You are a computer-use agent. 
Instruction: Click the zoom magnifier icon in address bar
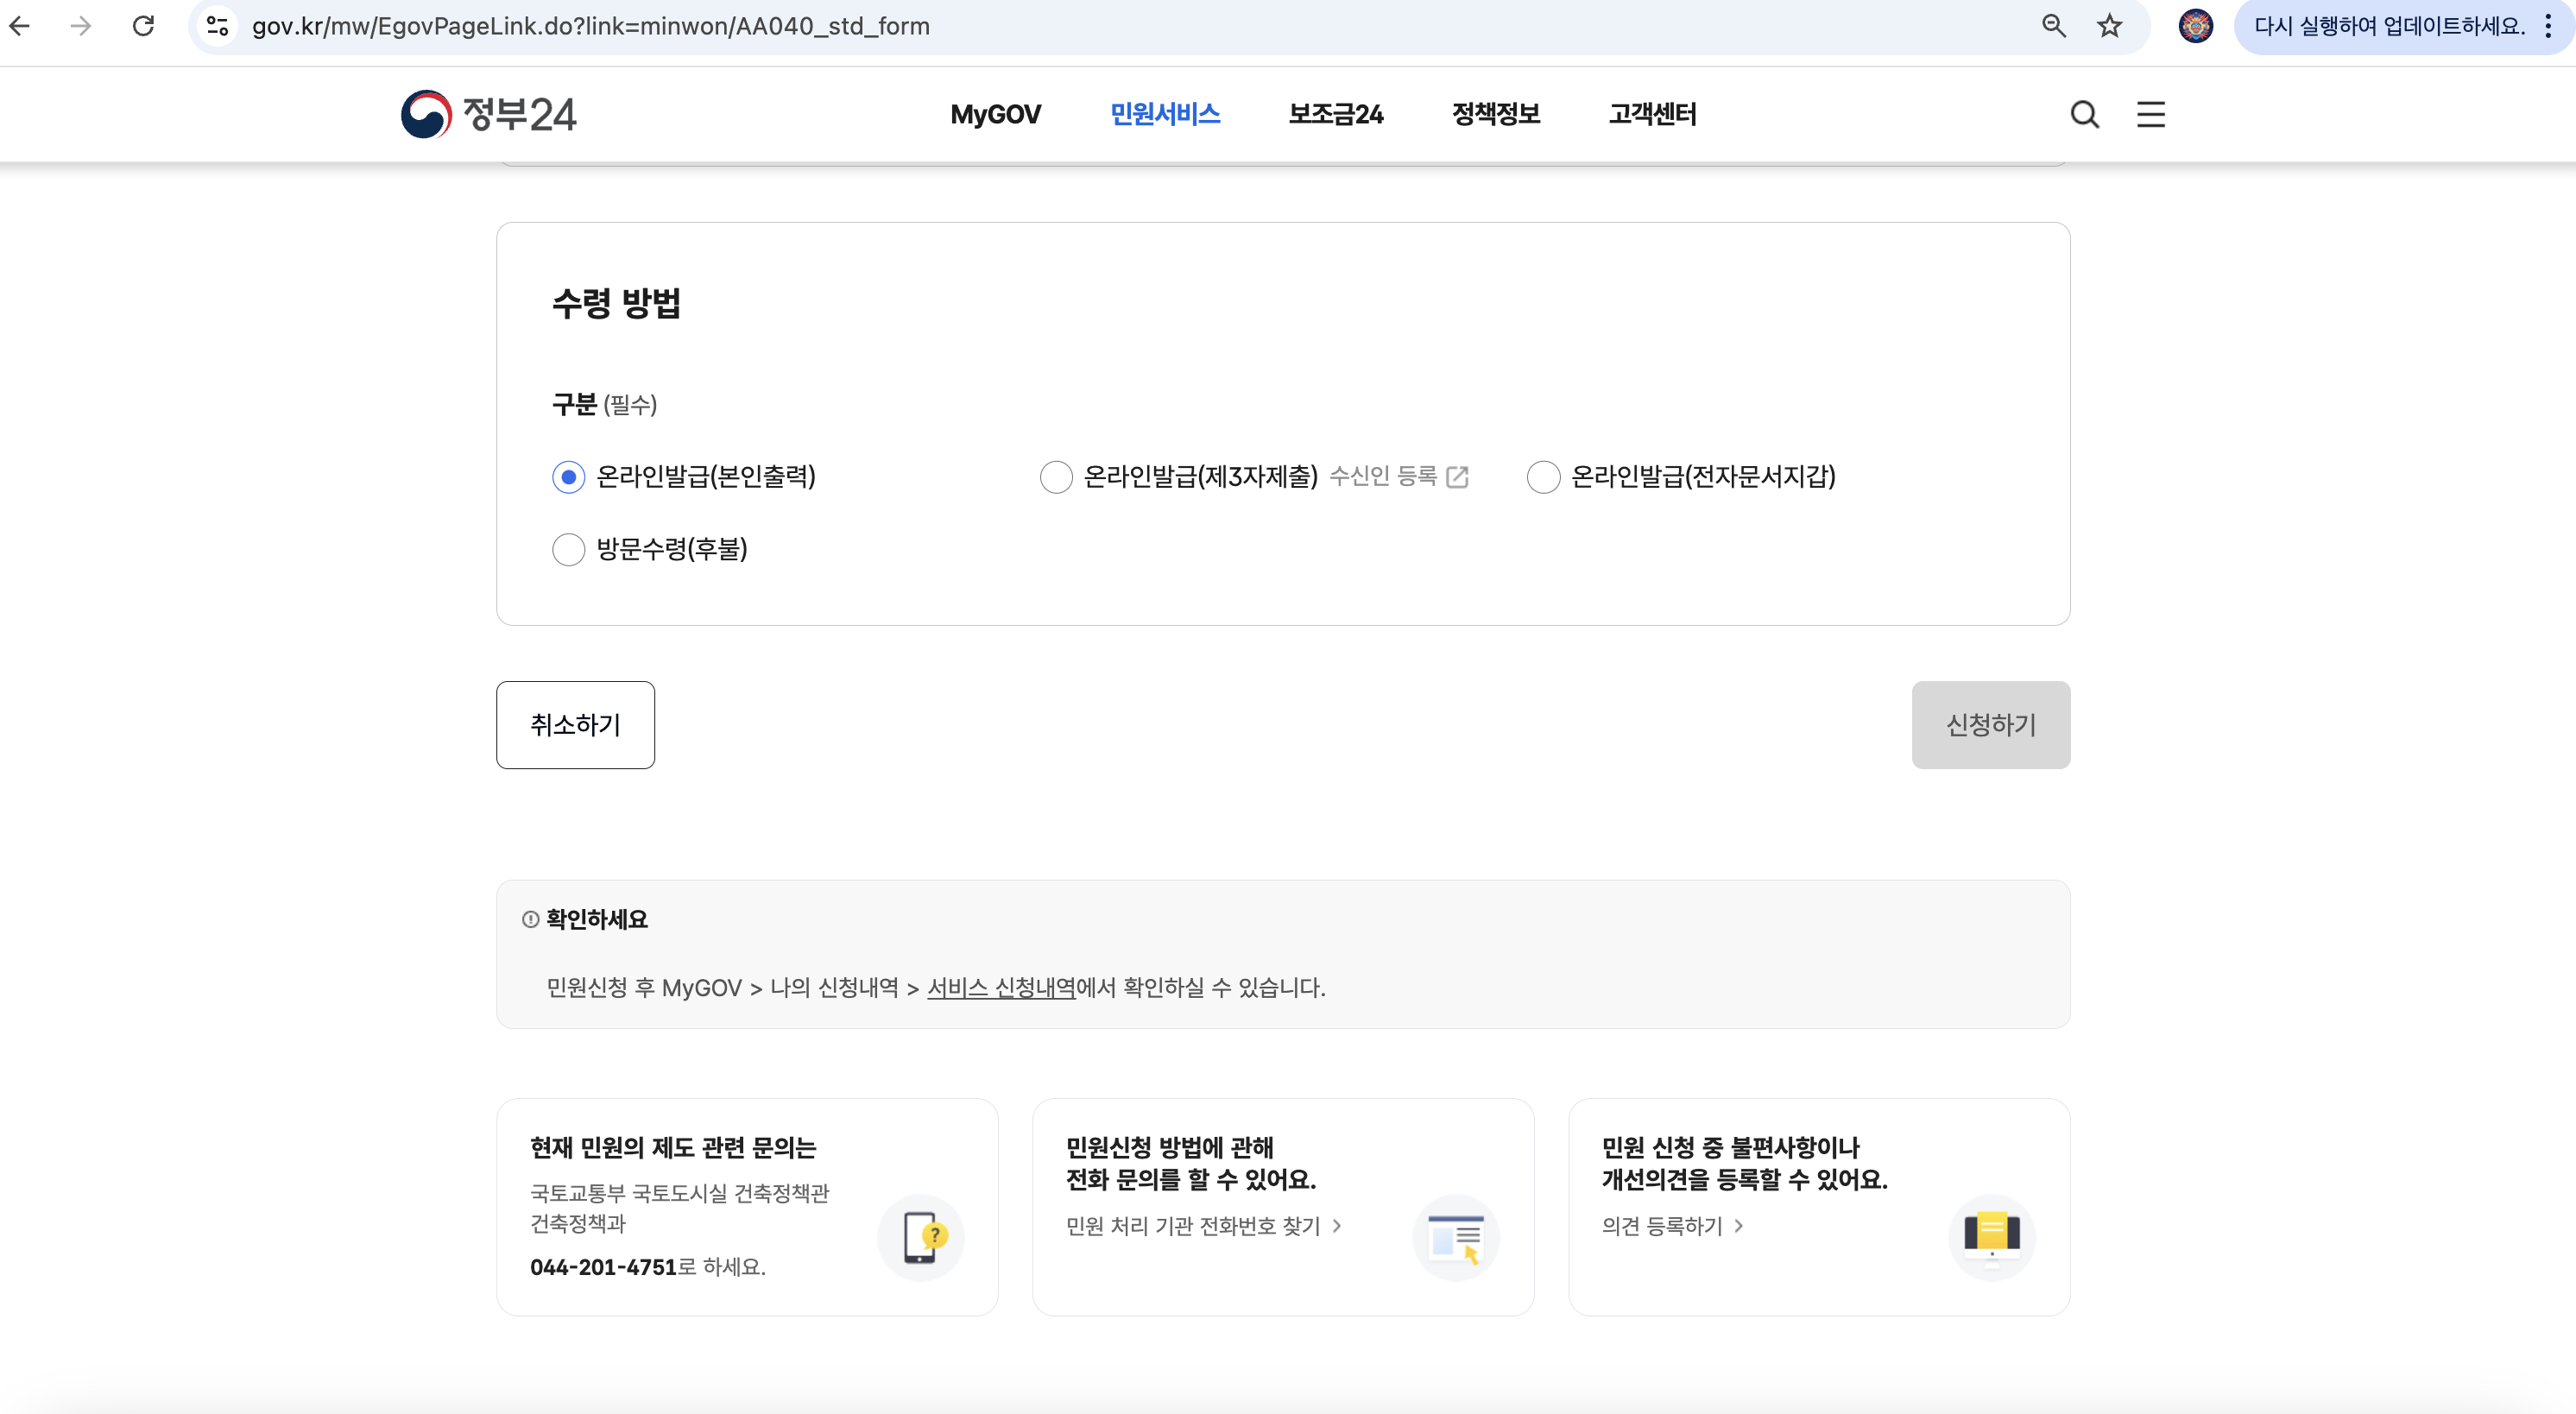(2053, 26)
